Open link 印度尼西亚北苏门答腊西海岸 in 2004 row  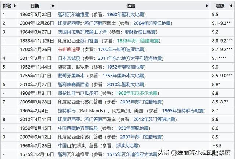[87, 23]
